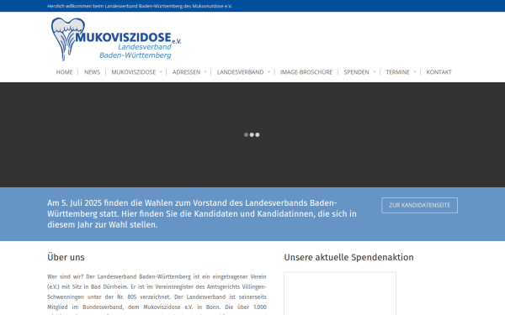Expand the ADRESSEN dropdown arrow

205,72
